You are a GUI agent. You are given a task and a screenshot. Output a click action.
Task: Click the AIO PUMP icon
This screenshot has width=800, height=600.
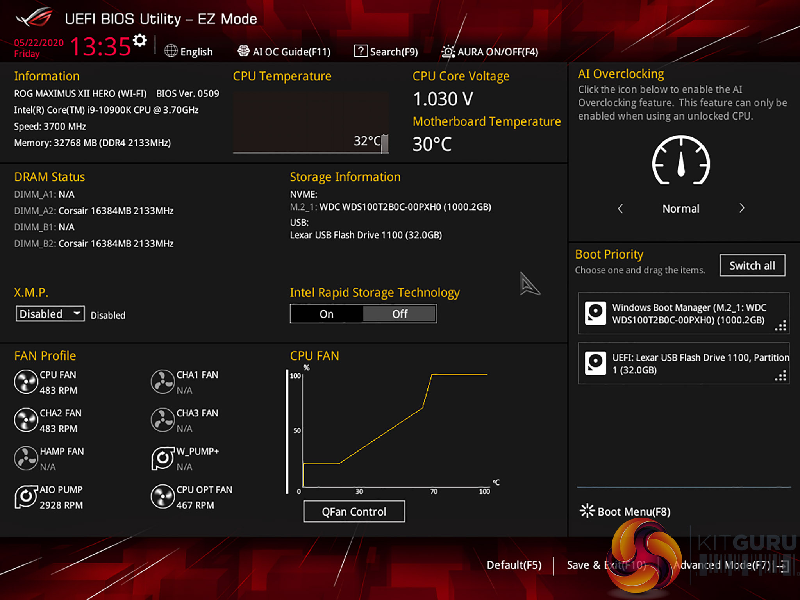click(26, 496)
